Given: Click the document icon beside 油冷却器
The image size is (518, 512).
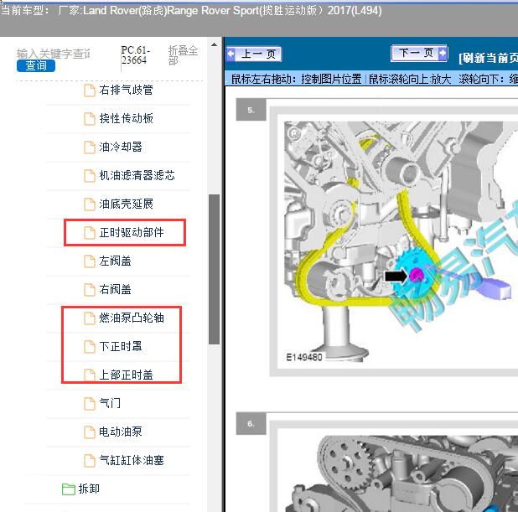Looking at the screenshot, I should pos(90,147).
